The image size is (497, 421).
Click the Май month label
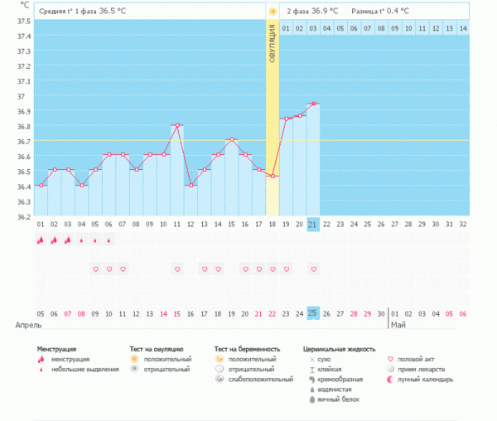(398, 325)
